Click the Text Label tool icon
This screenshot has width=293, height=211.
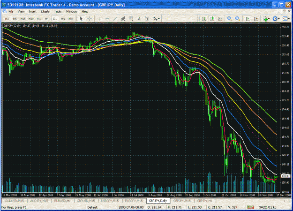[x=147, y=19]
